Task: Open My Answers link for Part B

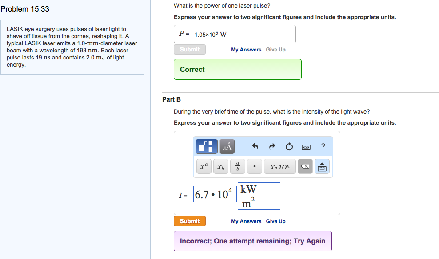Action: click(246, 221)
